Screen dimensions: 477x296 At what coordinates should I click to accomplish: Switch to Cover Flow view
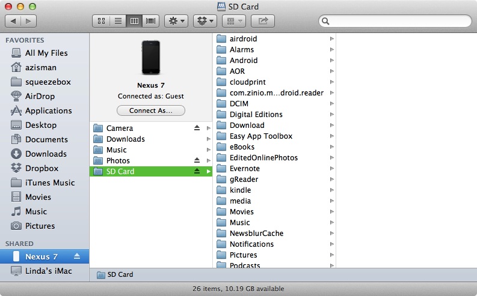click(150, 21)
